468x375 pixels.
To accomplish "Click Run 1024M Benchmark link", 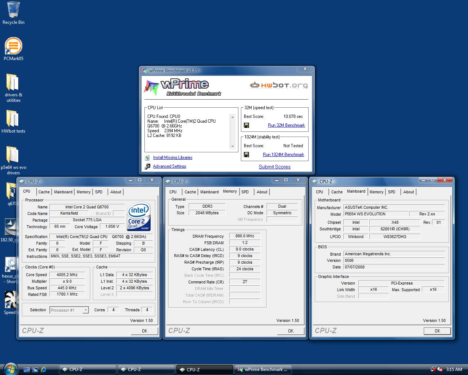I will [283, 155].
